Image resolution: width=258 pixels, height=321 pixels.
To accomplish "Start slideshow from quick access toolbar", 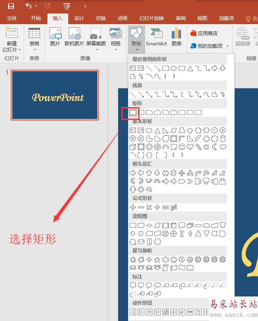I will click(67, 7).
